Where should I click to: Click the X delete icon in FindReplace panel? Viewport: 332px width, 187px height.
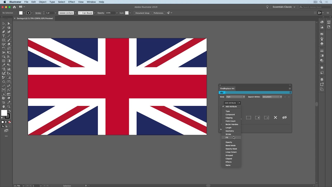[275, 118]
